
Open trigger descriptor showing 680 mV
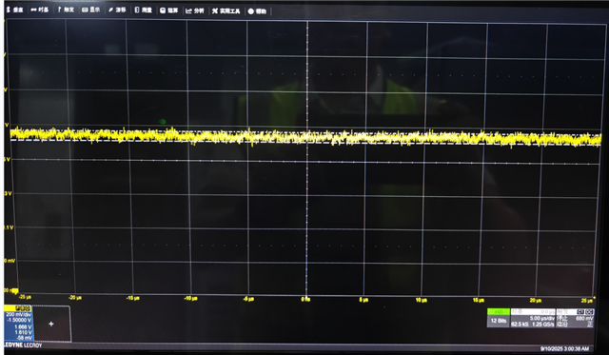[x=575, y=318]
